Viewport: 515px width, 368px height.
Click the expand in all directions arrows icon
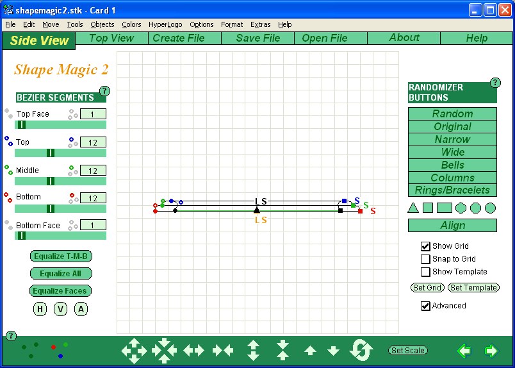click(x=134, y=351)
